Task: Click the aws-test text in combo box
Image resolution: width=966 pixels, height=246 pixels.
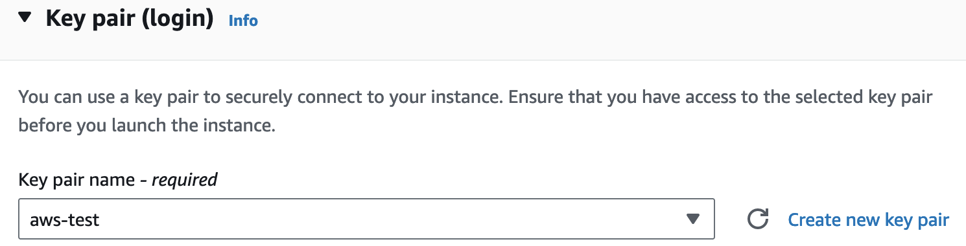Action: pos(65,220)
